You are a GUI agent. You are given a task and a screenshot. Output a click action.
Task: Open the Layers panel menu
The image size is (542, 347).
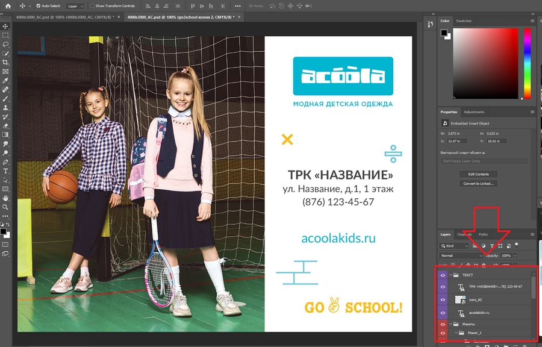(x=532, y=234)
